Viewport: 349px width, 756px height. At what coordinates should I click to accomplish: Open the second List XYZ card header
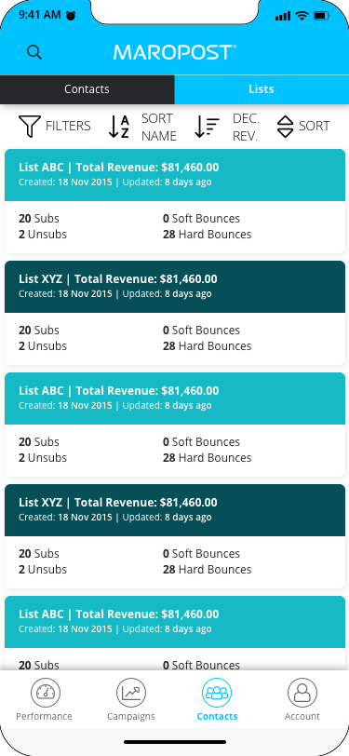tap(175, 510)
